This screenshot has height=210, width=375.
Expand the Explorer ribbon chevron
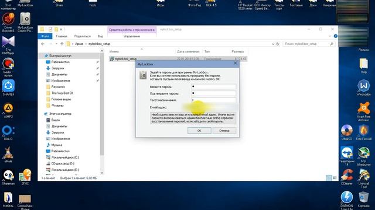tap(330, 36)
